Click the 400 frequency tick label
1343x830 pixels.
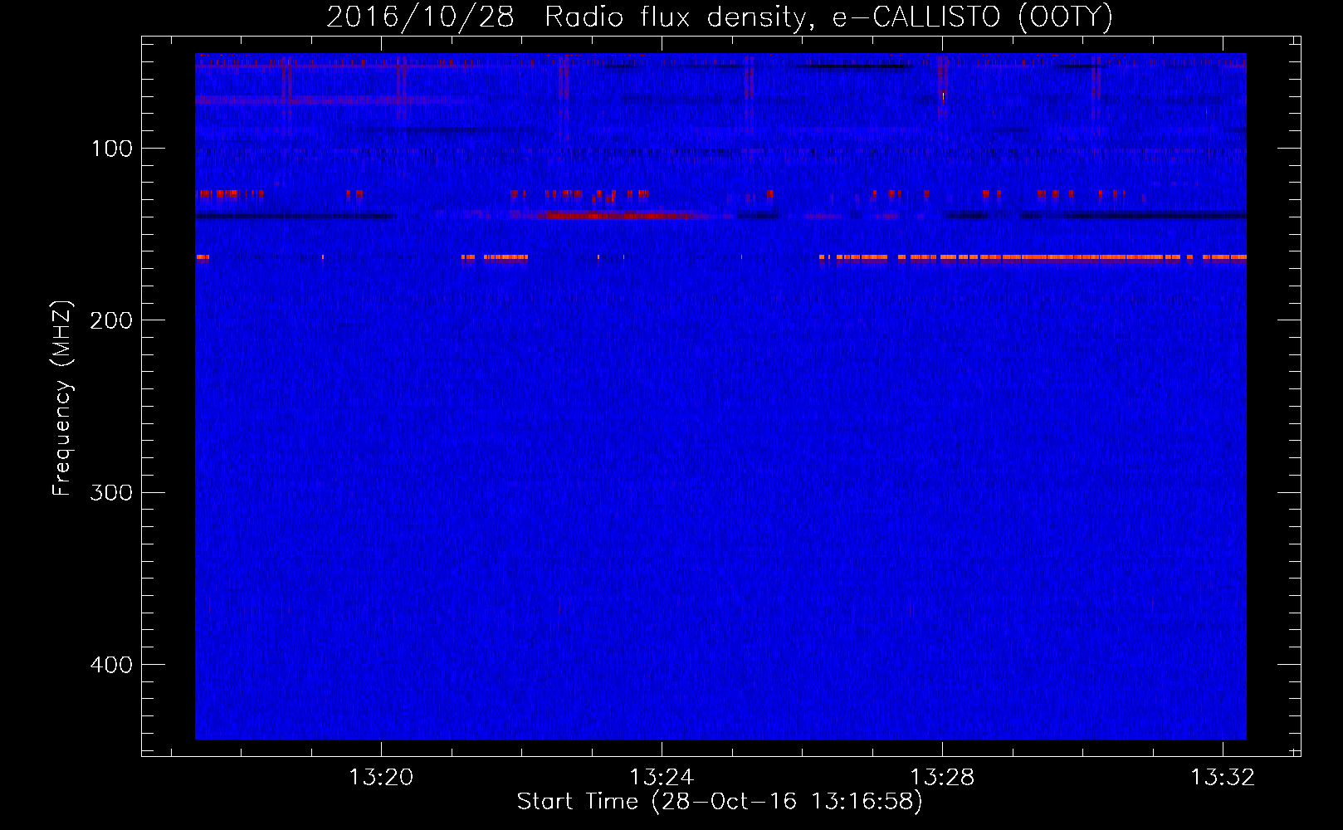tap(111, 665)
